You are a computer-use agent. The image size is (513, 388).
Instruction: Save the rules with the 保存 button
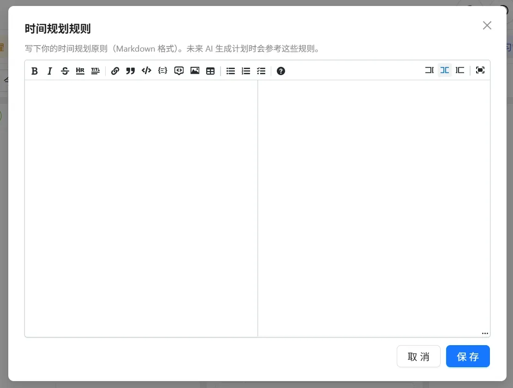click(468, 356)
